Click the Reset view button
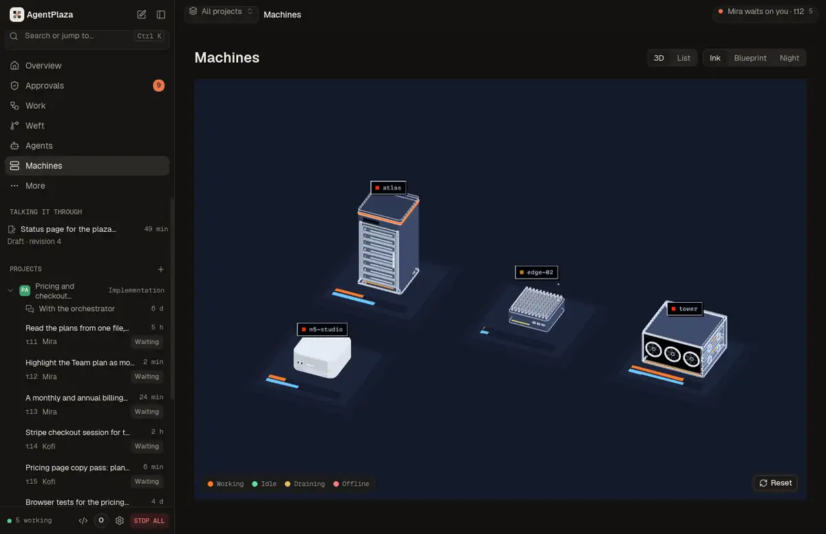 click(775, 483)
